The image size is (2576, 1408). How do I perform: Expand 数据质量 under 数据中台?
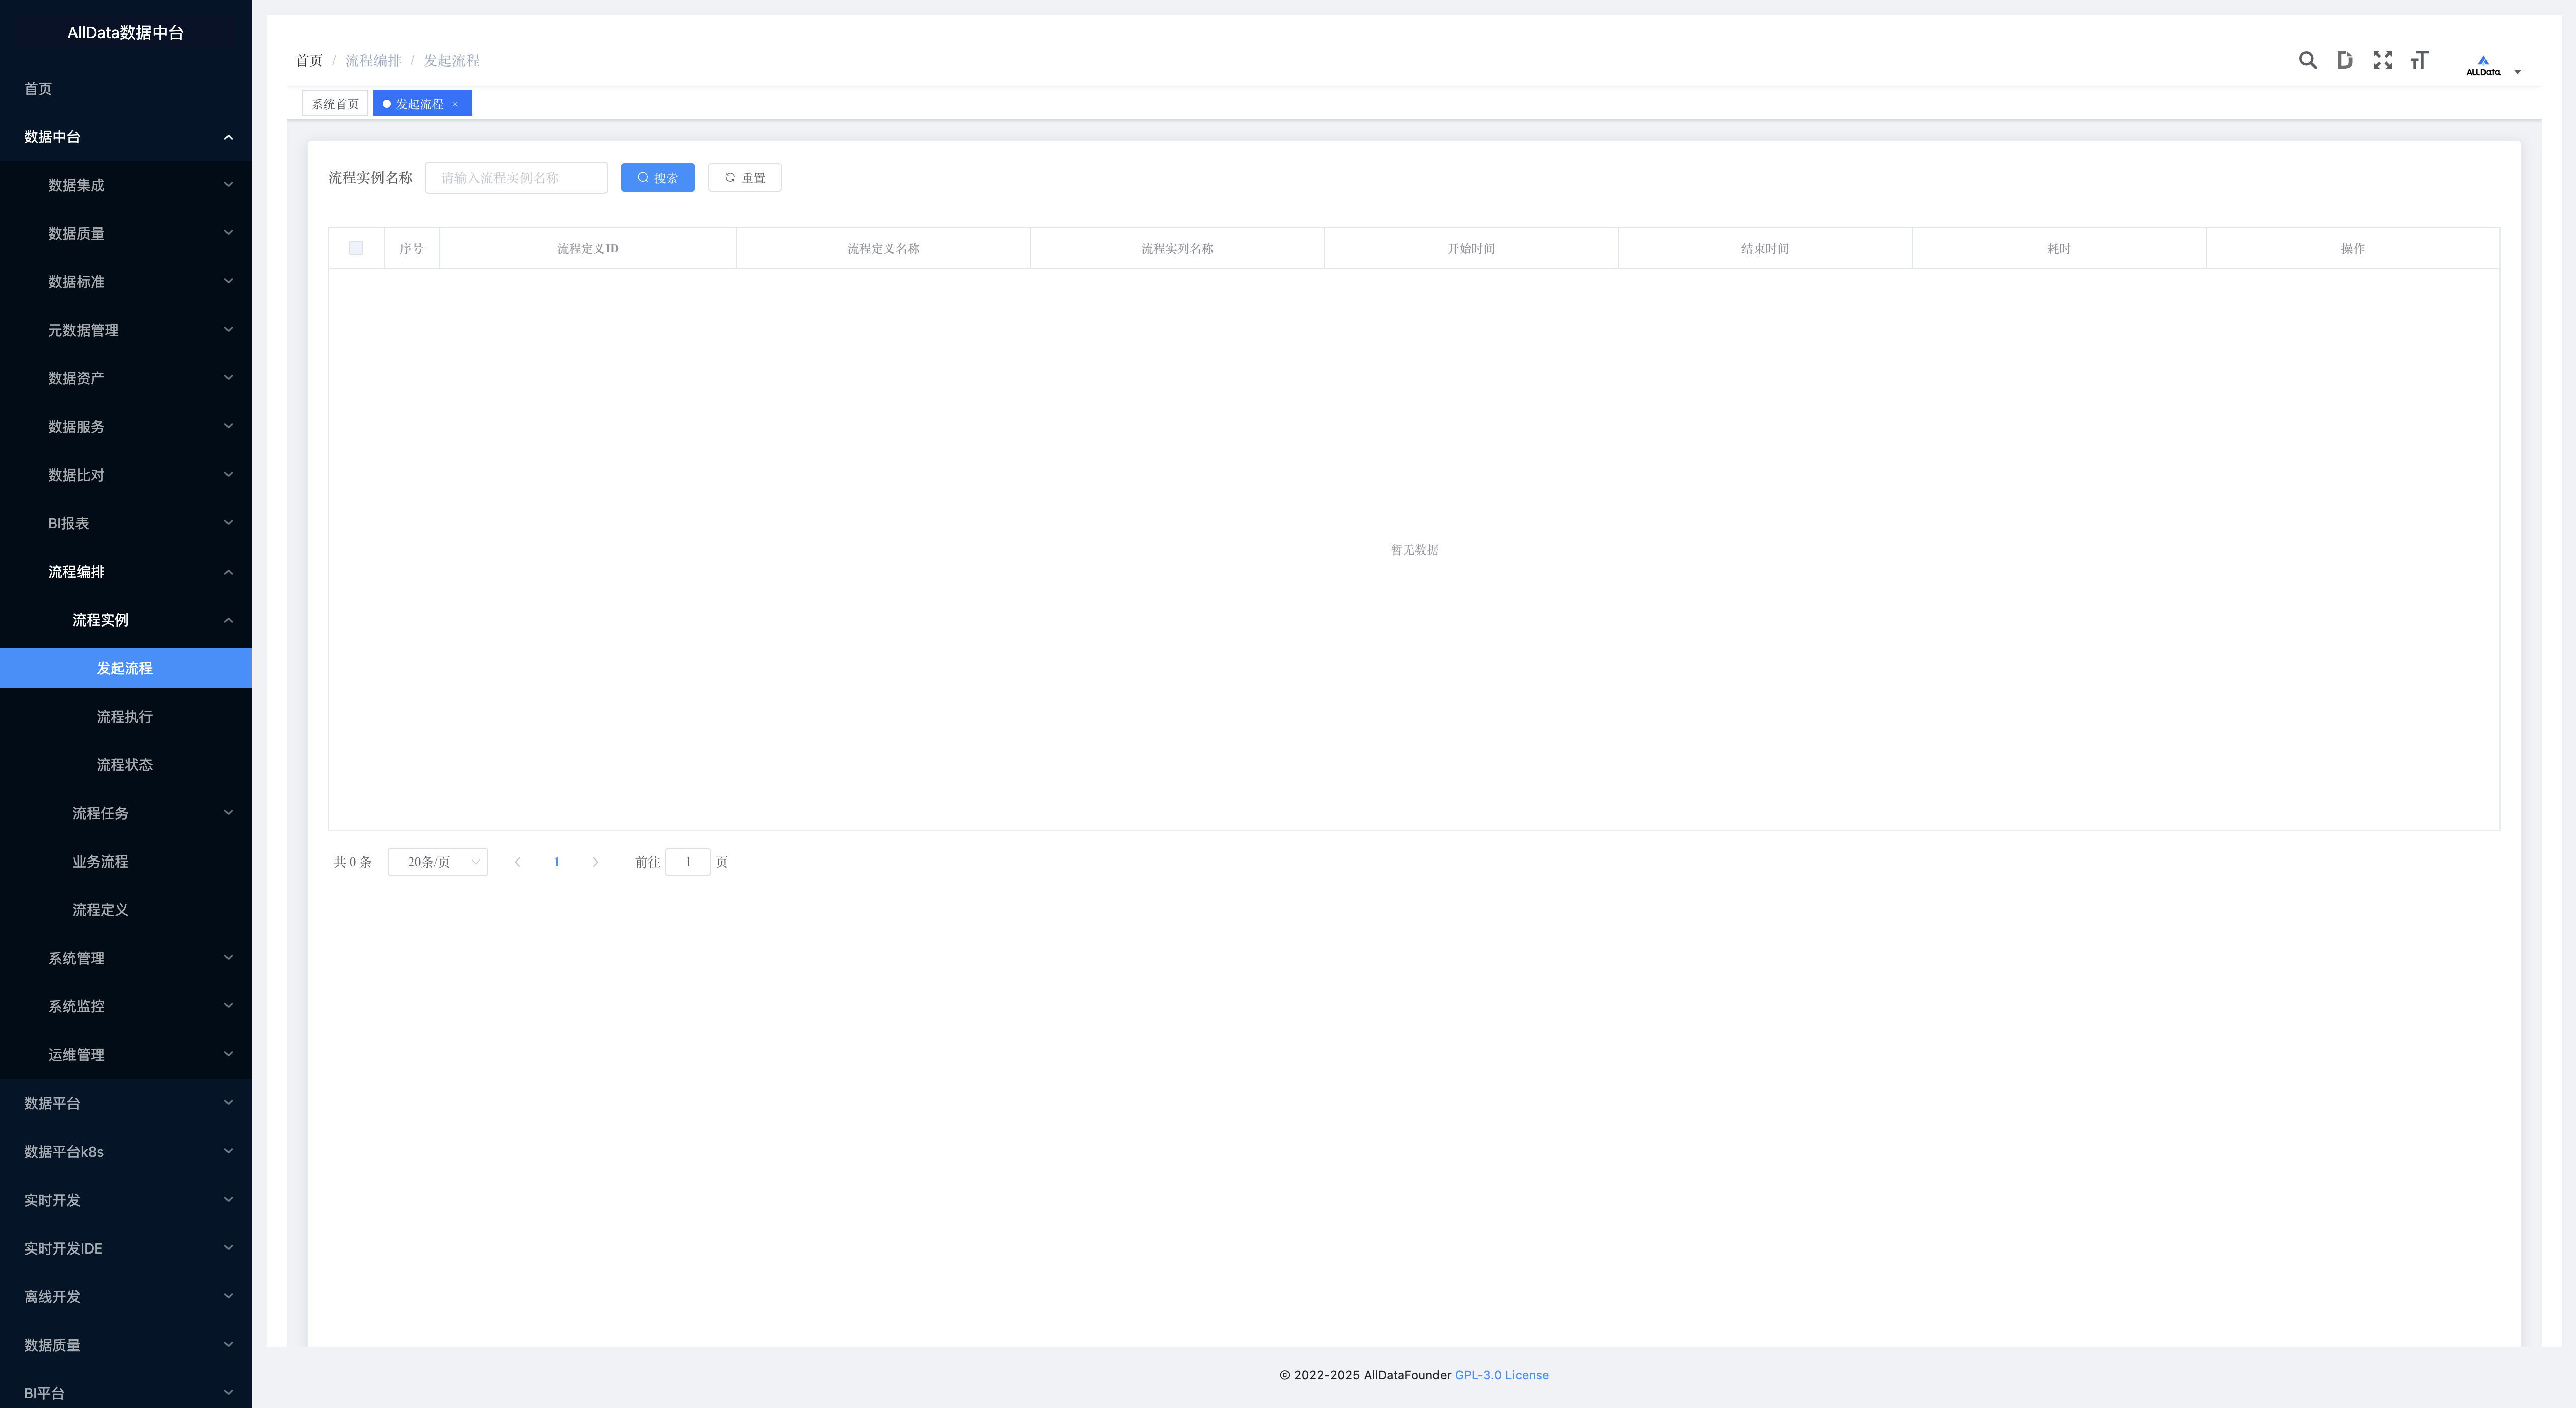126,233
